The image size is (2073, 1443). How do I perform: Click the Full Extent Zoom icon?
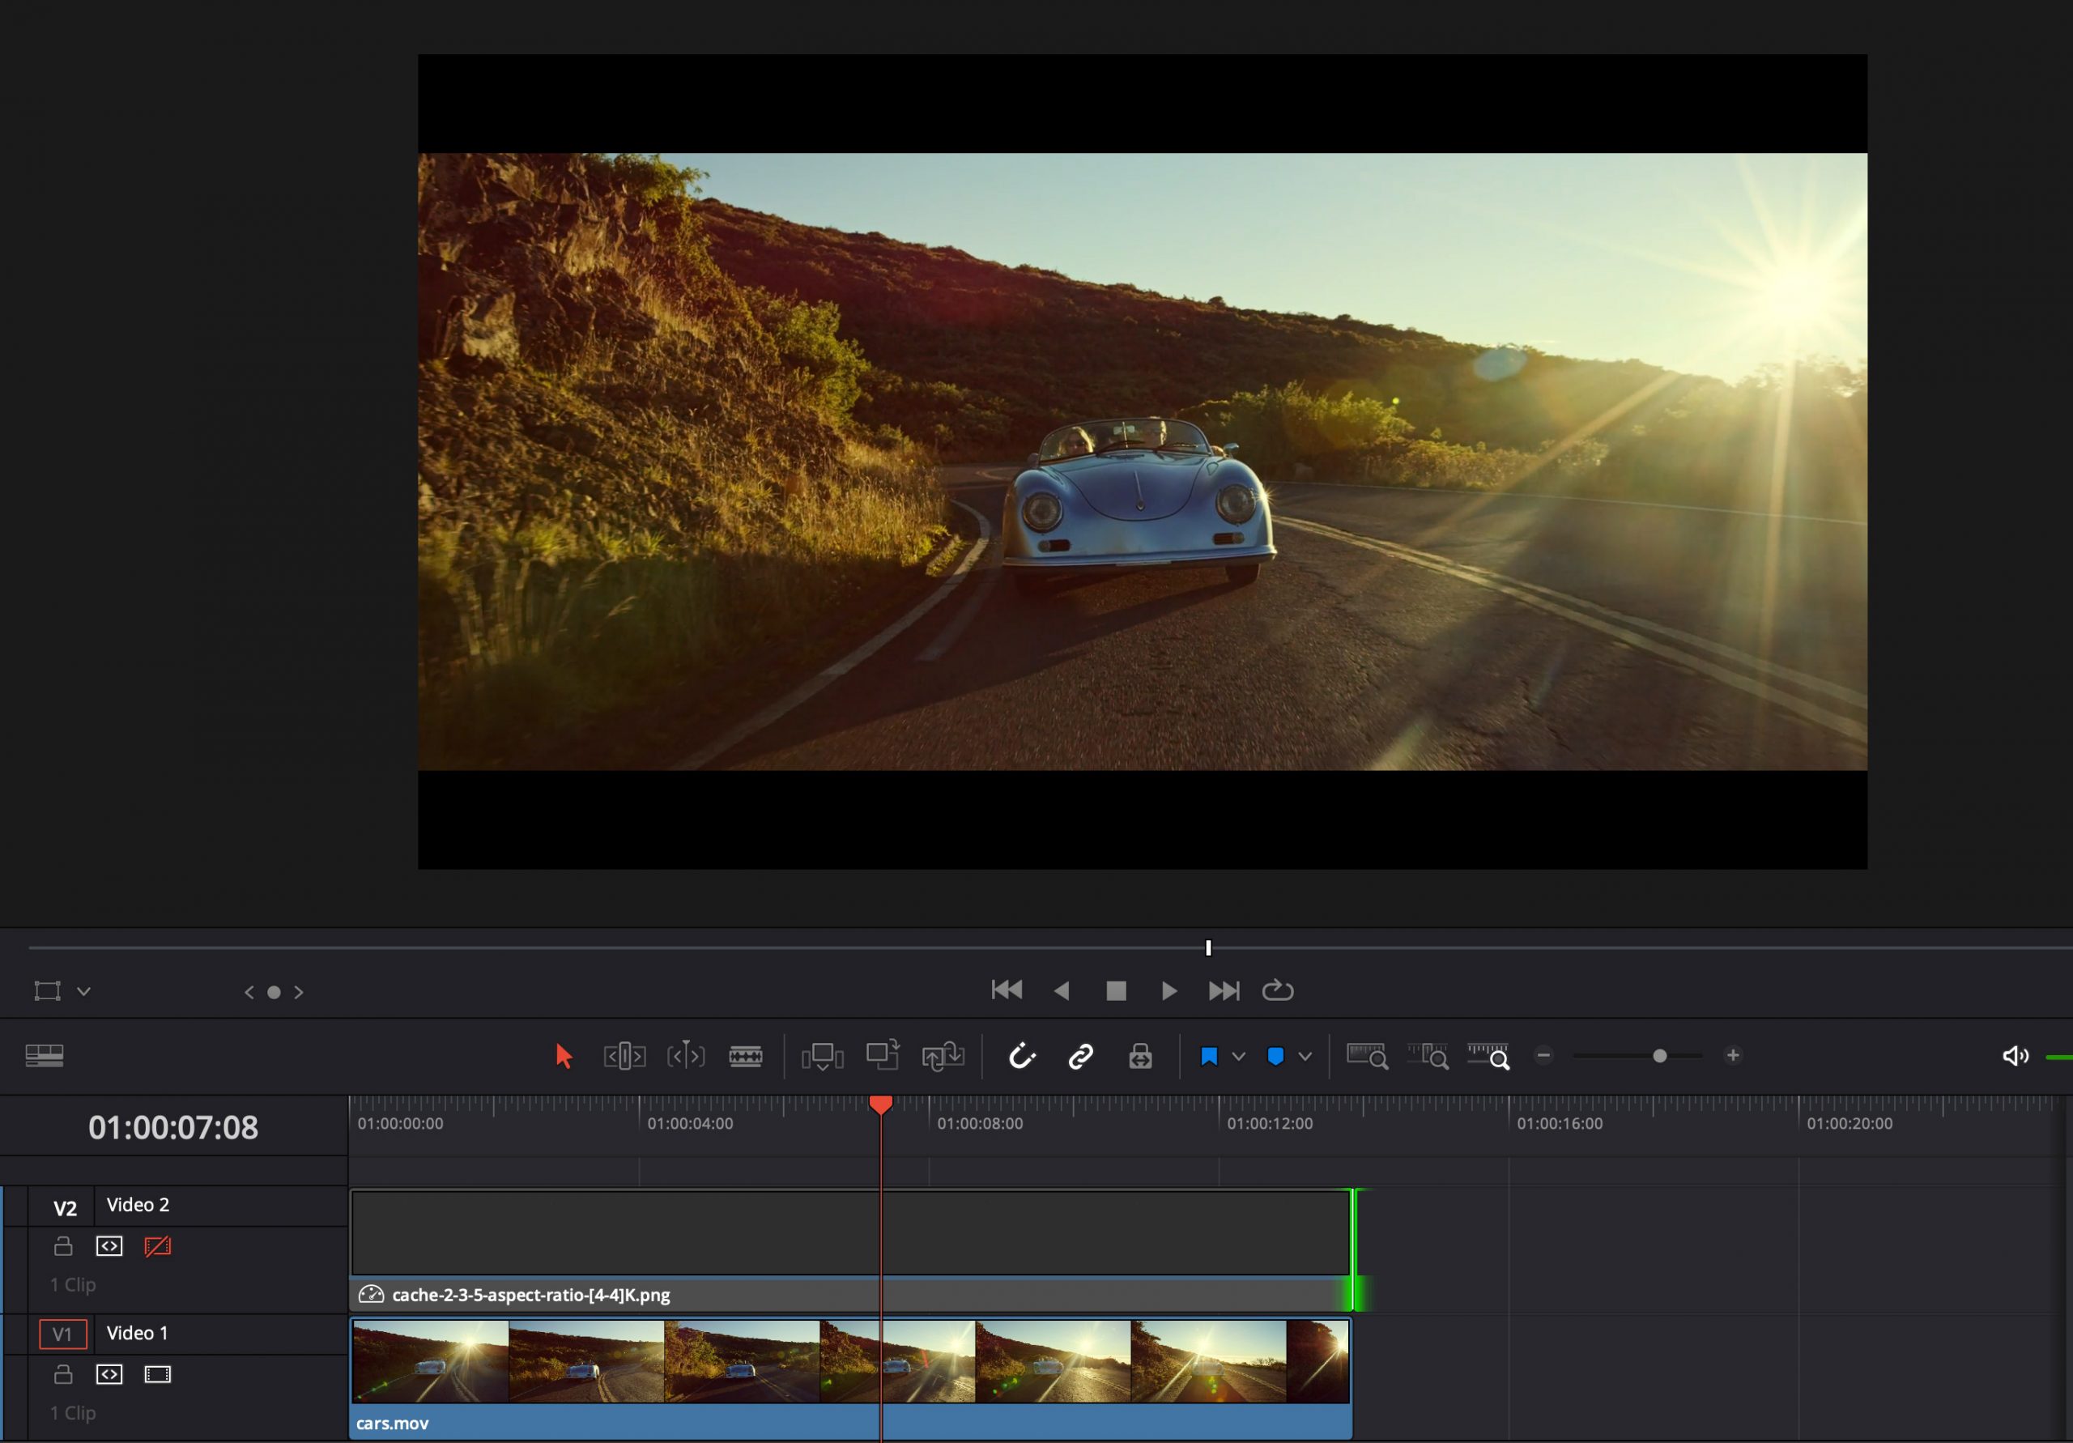tap(1367, 1056)
